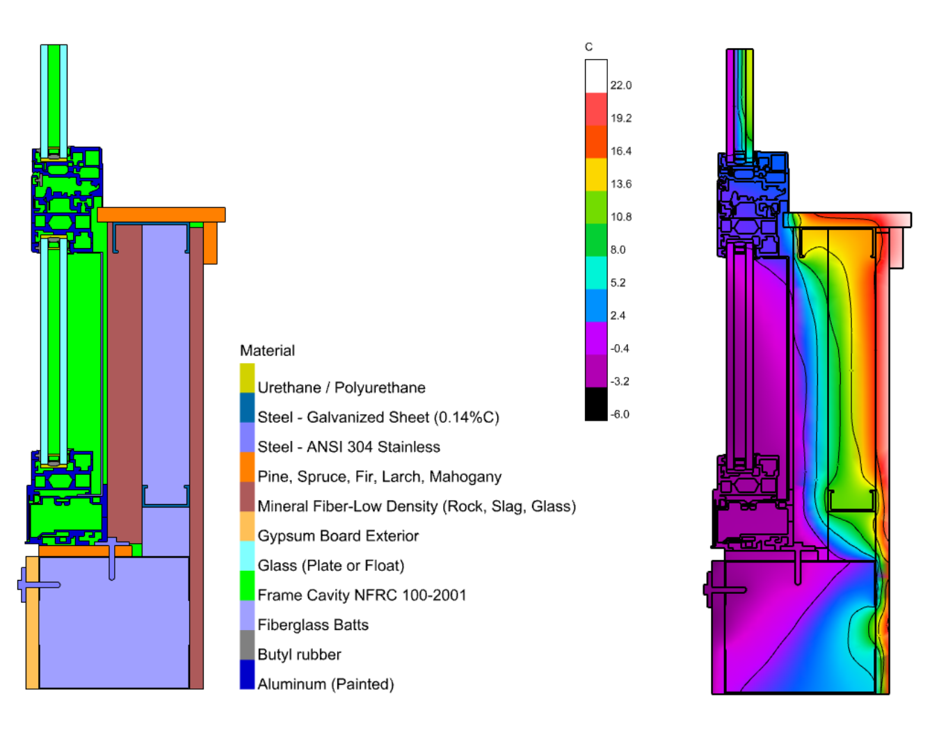Click the Butyl rubber legend label
The height and width of the screenshot is (751, 939).
coord(299,655)
